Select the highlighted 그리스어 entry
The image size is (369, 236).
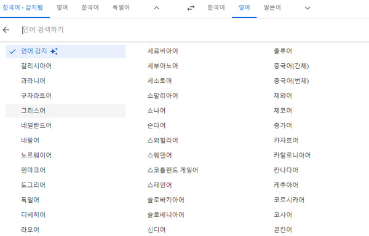coord(66,111)
